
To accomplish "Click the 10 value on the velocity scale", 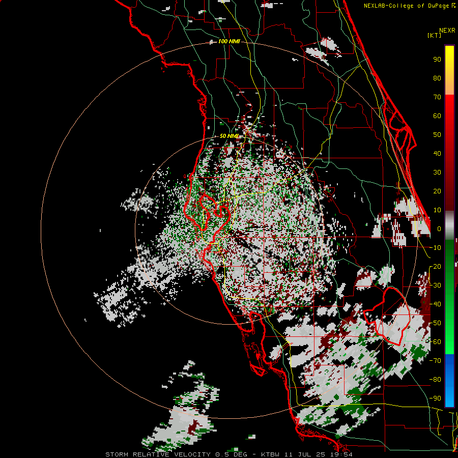I will 437,210.
